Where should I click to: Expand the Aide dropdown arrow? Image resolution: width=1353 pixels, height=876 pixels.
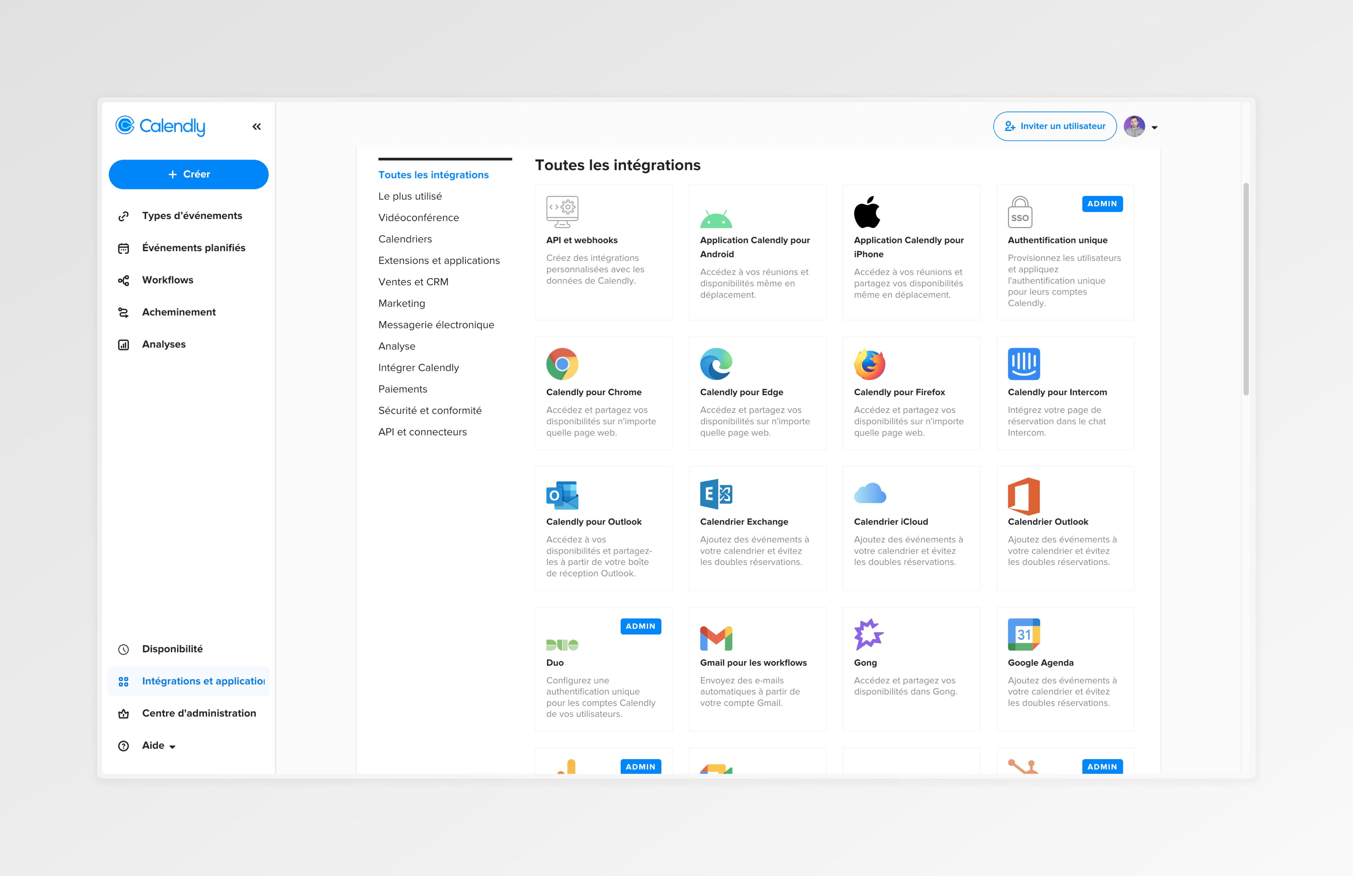click(x=172, y=747)
